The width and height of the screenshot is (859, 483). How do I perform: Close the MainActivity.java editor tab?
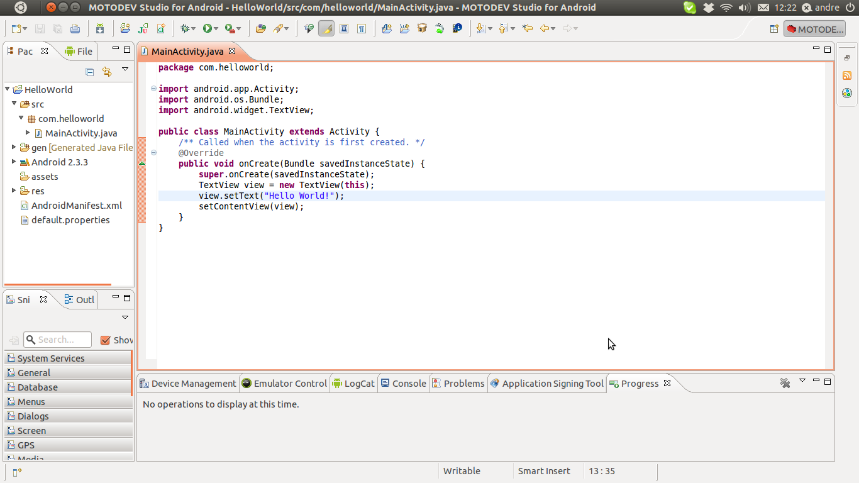pos(232,51)
